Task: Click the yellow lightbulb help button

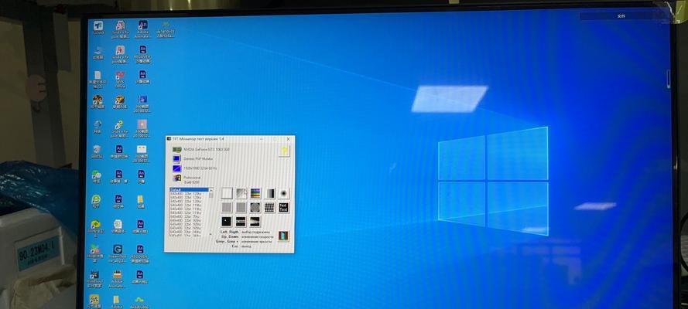Action: click(284, 151)
